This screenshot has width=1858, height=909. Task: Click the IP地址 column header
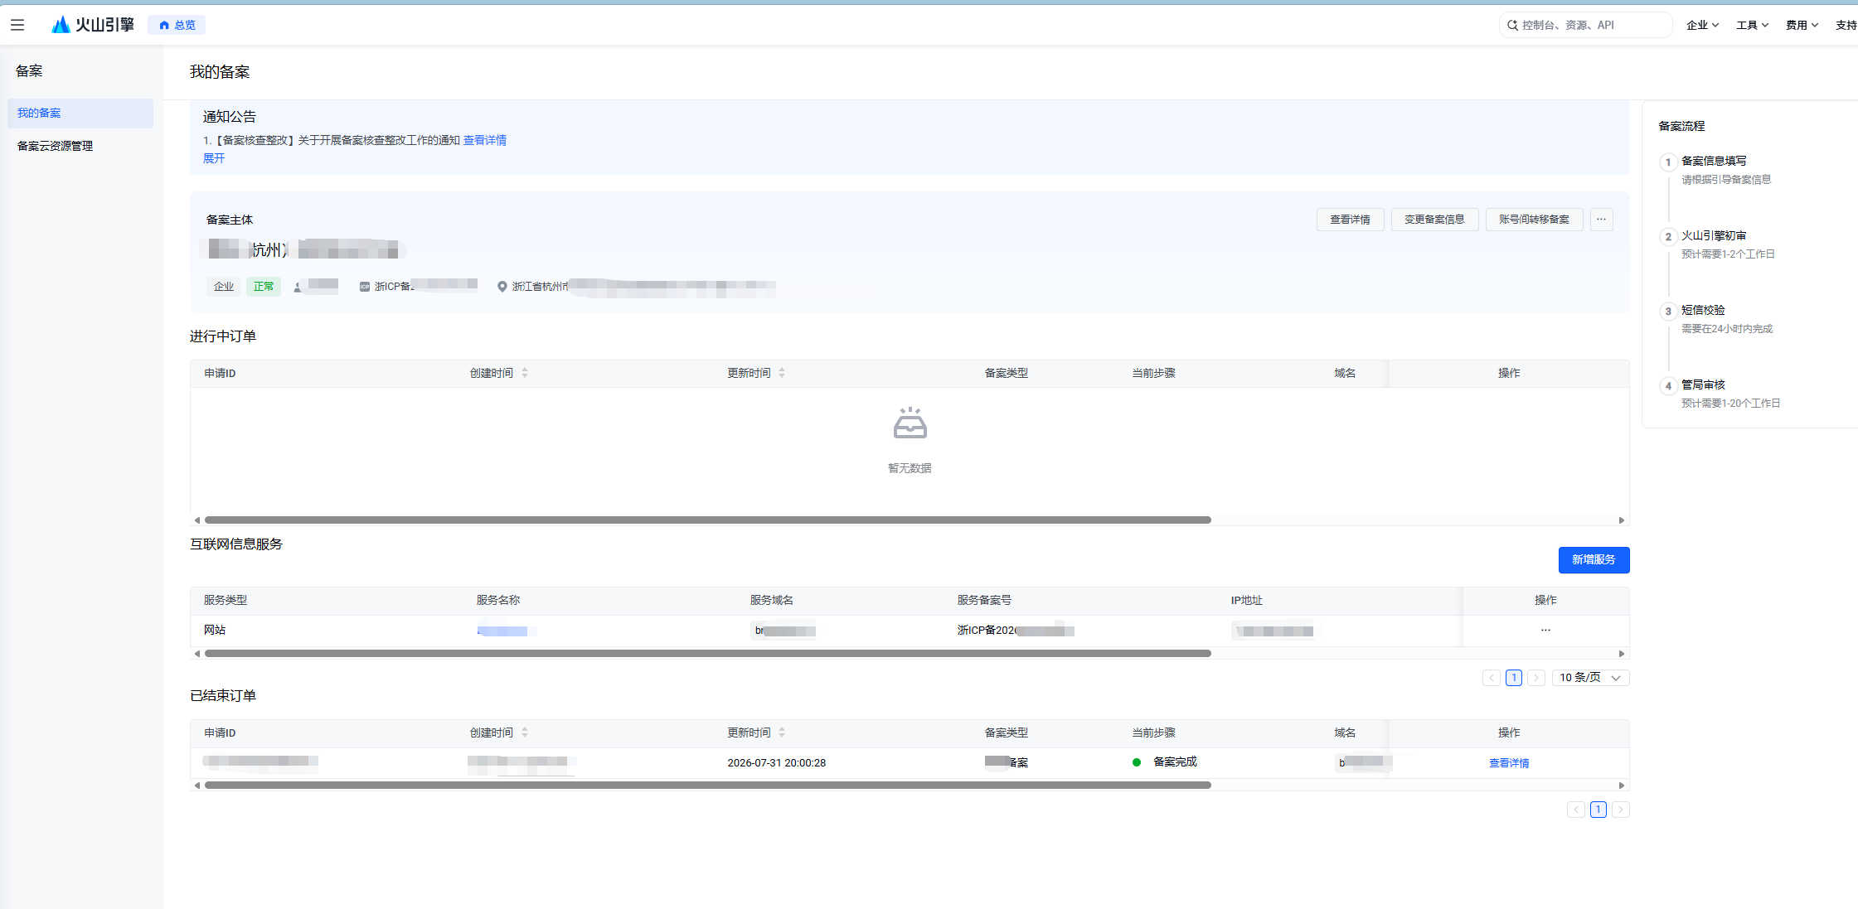coord(1246,600)
